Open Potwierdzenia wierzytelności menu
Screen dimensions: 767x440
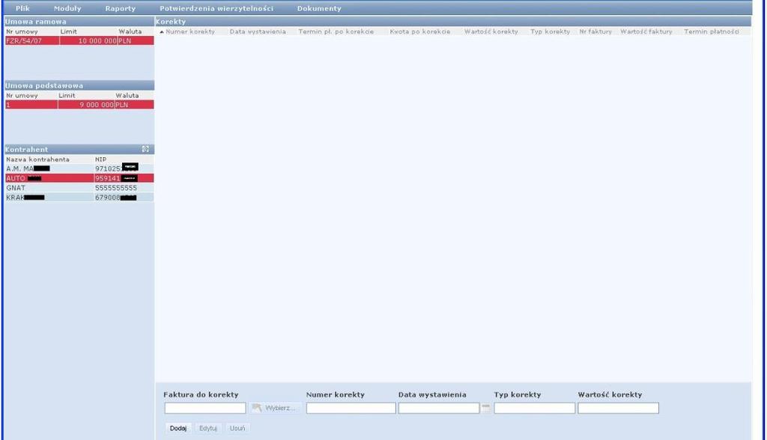(x=216, y=8)
